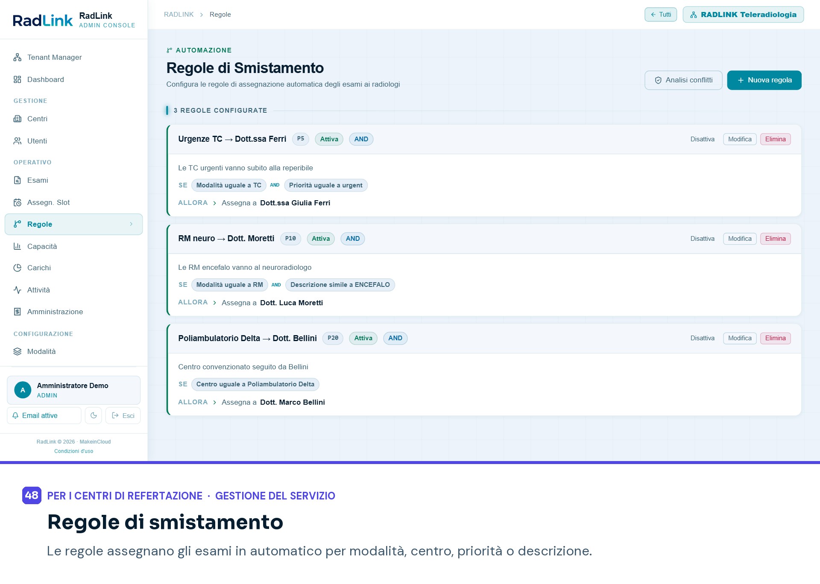This screenshot has width=820, height=584.
Task: Modifica the Poliambulatorio Delta rule
Action: [x=740, y=338]
